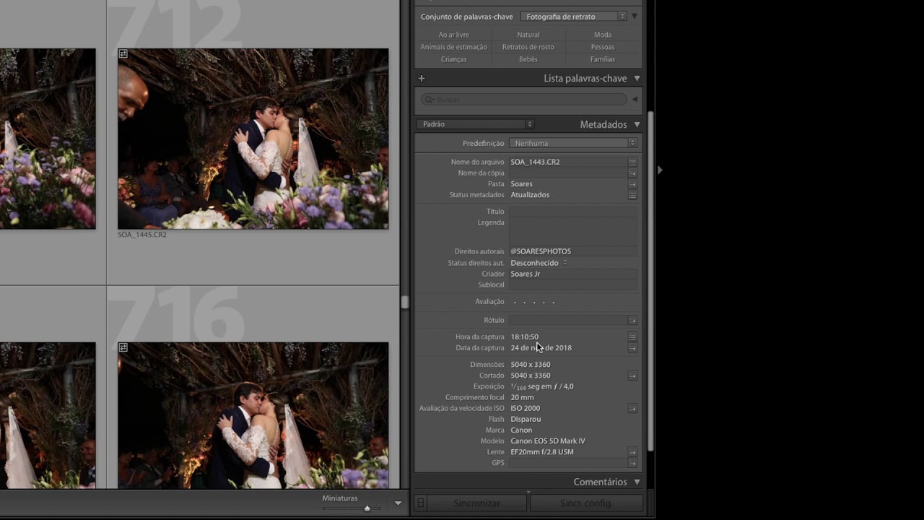
Task: Toggle the auto sync switch beside Sincronizar
Action: [421, 503]
